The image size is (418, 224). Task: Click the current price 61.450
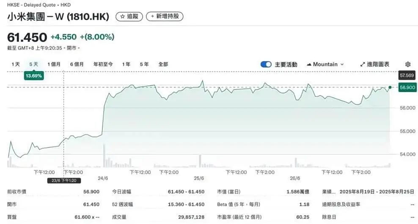pos(27,37)
